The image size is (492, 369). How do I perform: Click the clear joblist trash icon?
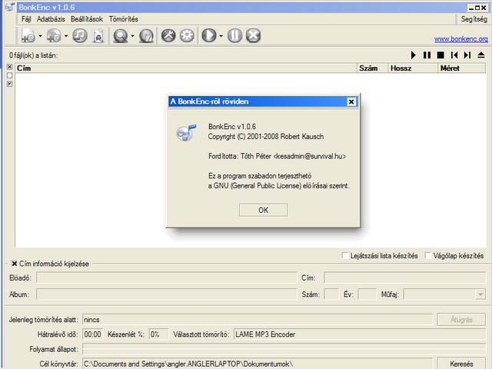98,35
